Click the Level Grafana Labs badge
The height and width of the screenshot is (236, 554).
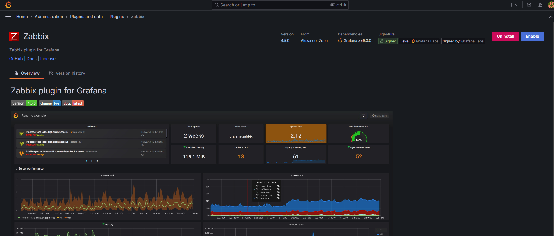(419, 41)
